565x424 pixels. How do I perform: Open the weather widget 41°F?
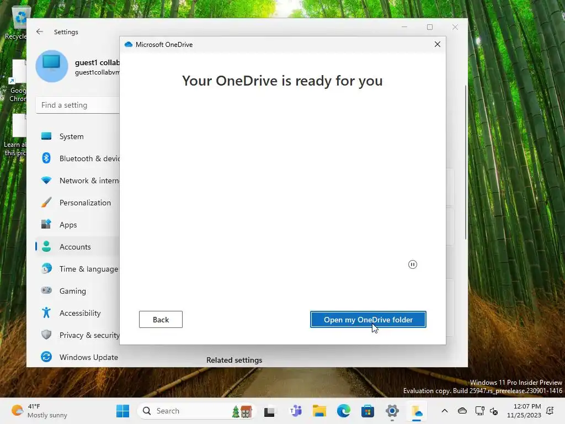tap(39, 411)
